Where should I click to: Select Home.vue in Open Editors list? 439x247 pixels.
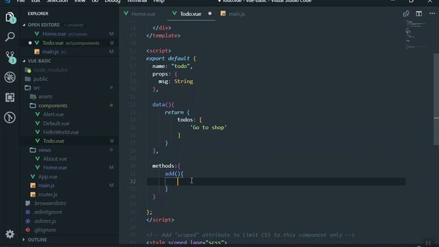point(54,34)
